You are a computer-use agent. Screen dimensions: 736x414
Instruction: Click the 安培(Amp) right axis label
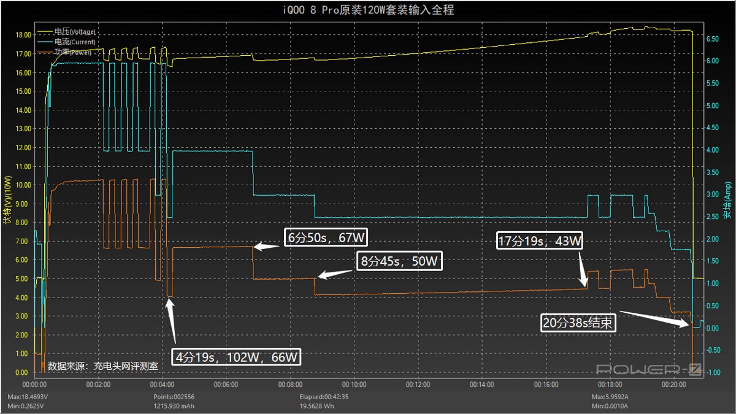[x=727, y=199]
